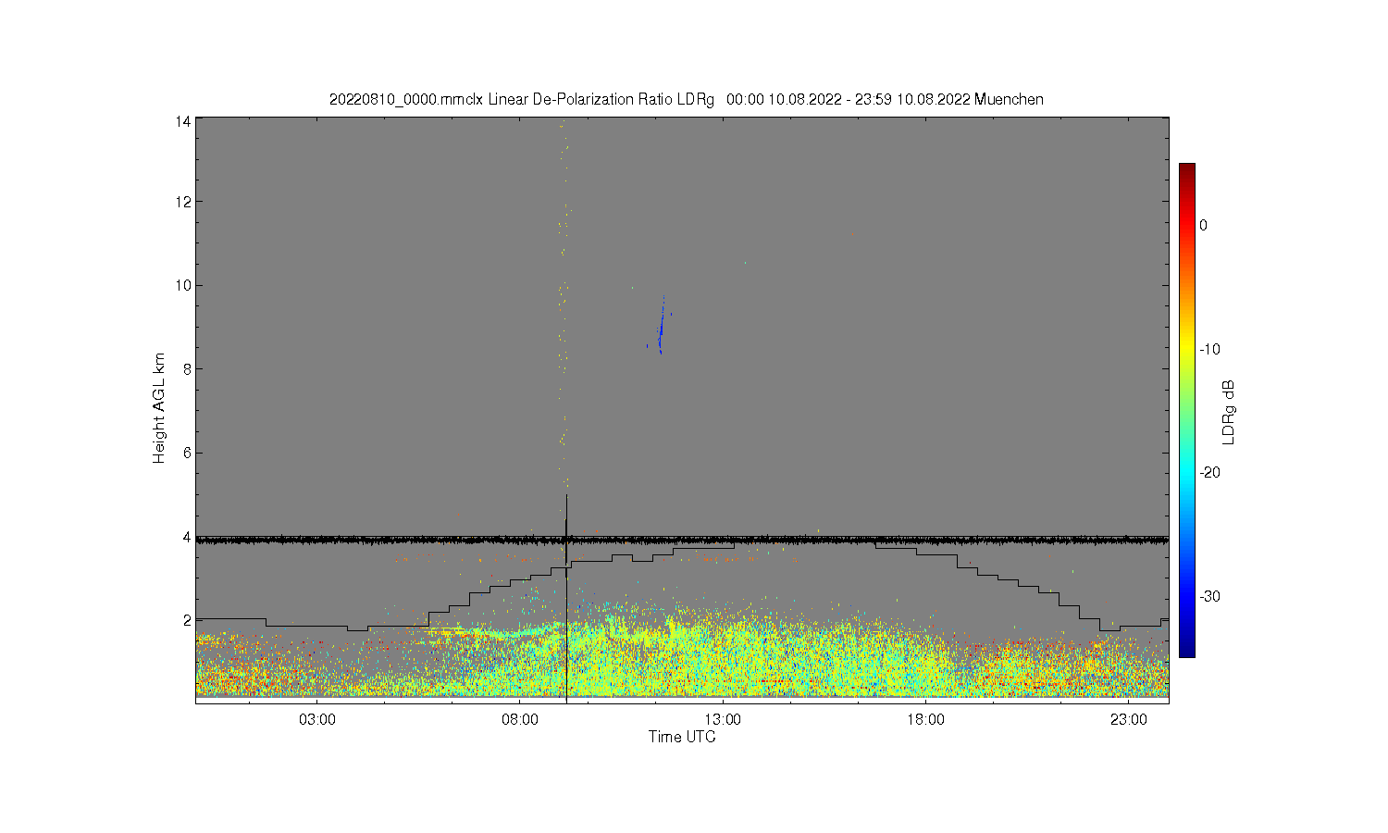Click the 'Height AGL km' y-axis label
Screen dimensions: 1388x833
(159, 408)
